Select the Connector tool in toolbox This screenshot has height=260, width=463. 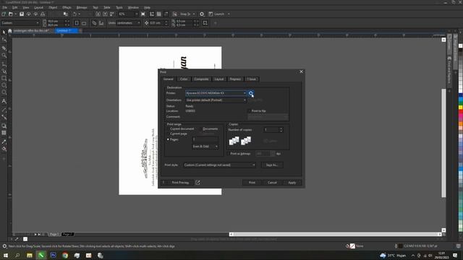[x=4, y=117]
